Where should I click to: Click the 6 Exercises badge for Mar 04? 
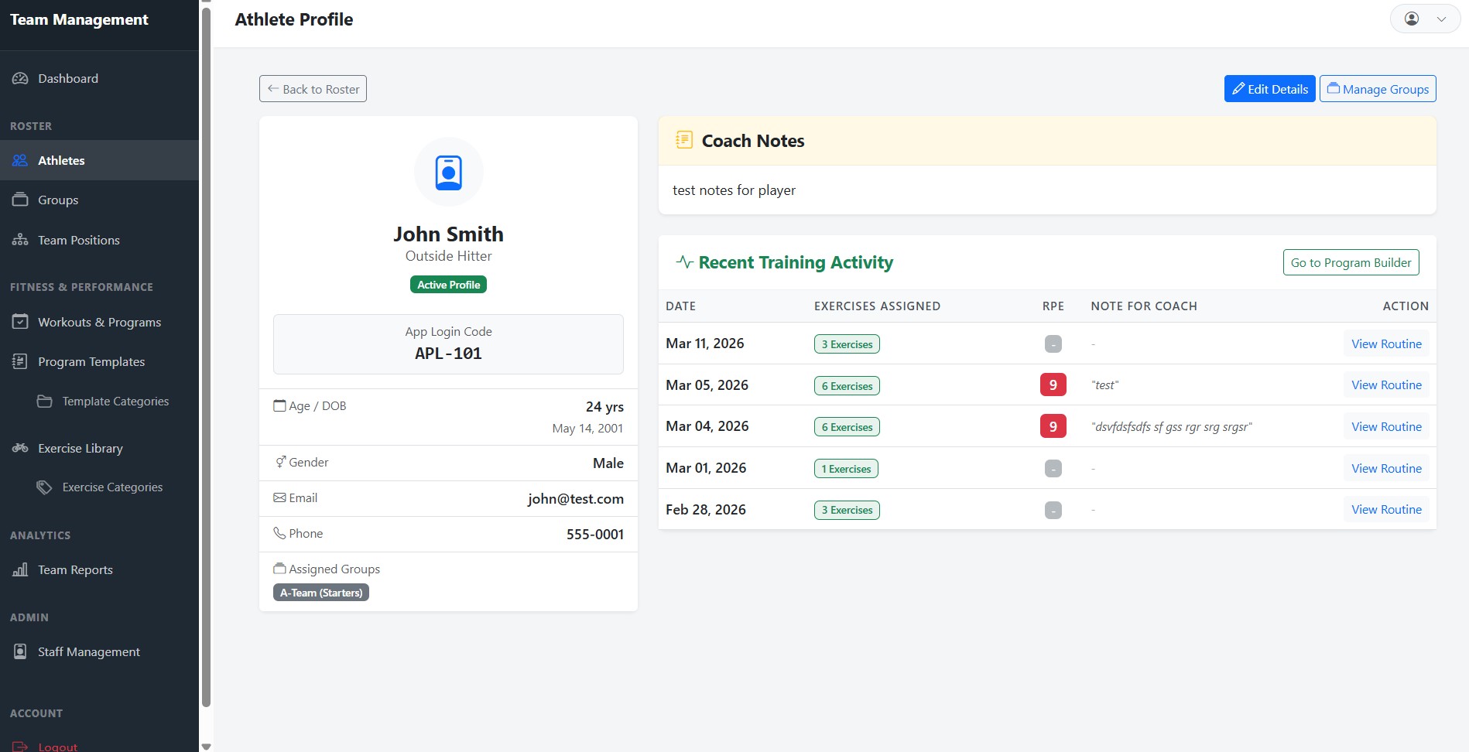847,427
